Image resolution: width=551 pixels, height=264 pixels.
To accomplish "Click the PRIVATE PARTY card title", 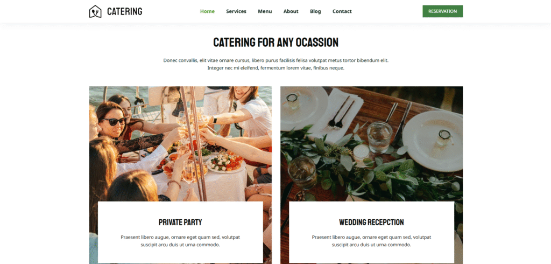I will click(x=180, y=222).
